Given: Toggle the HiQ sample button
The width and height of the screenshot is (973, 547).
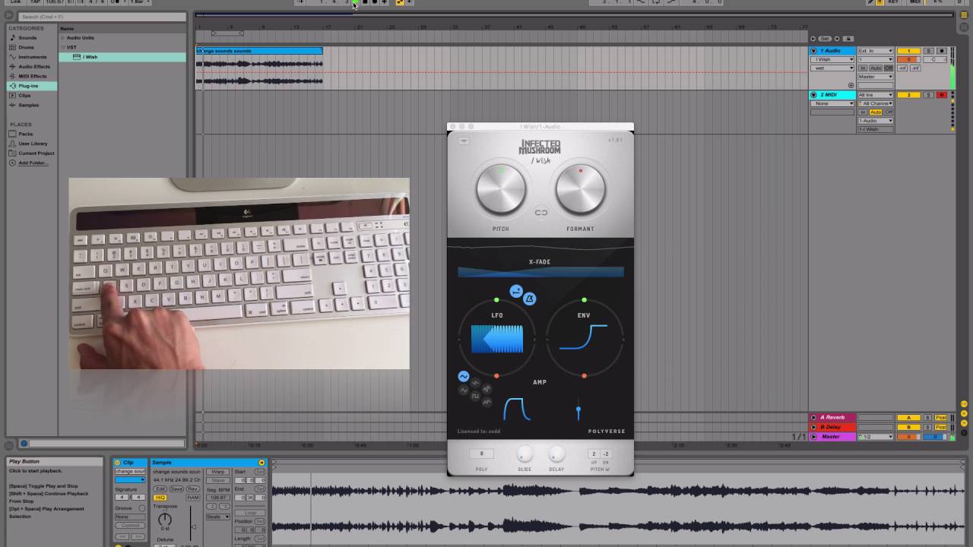Looking at the screenshot, I should (x=160, y=498).
